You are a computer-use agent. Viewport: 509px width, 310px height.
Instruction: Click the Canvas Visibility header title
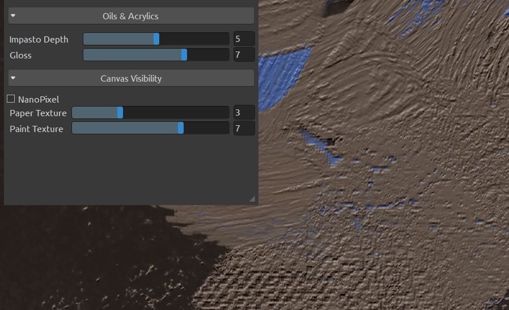pos(131,78)
